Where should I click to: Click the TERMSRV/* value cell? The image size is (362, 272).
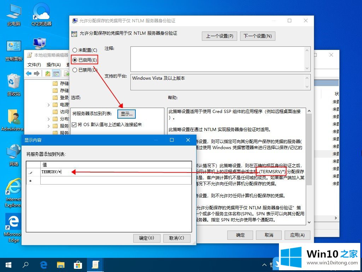tap(116, 172)
